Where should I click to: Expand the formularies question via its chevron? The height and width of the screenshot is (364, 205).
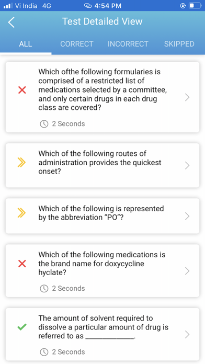pos(187,97)
